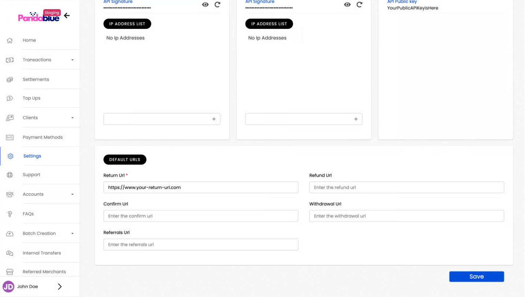Open the Internal Transfers page

41,253
